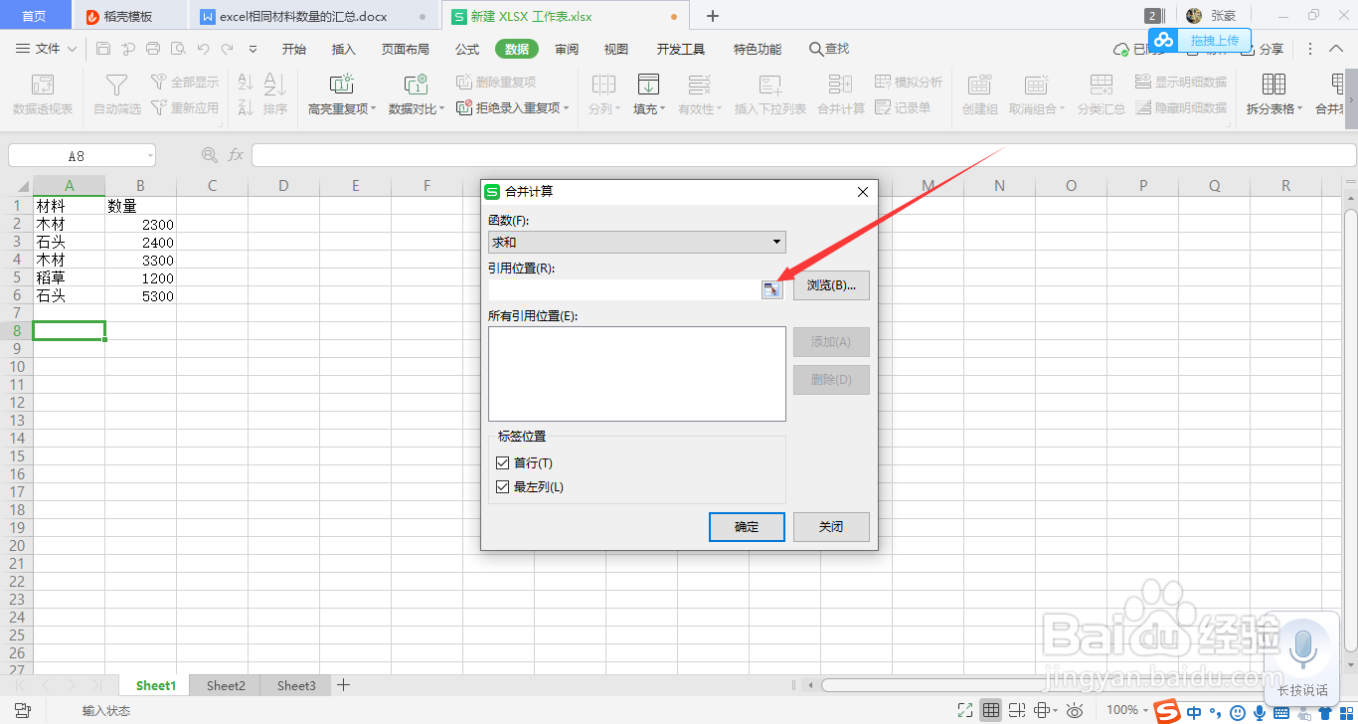Click the formula bar input field
This screenshot has height=724, width=1358.
point(803,155)
